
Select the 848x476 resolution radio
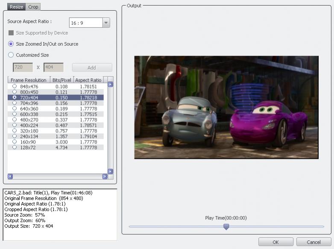point(15,86)
